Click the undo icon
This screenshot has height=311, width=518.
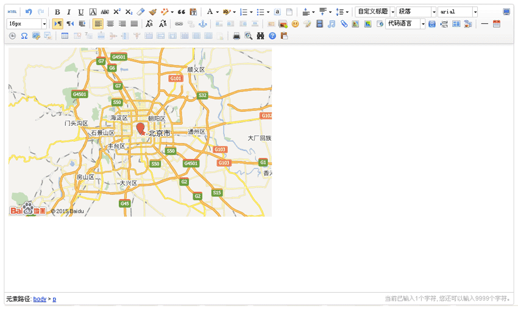(29, 12)
